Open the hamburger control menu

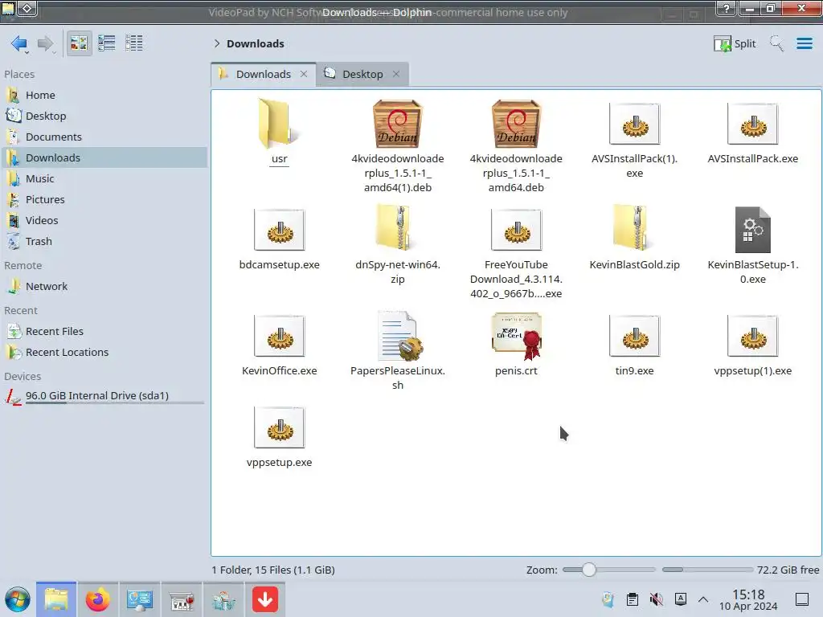click(x=804, y=43)
